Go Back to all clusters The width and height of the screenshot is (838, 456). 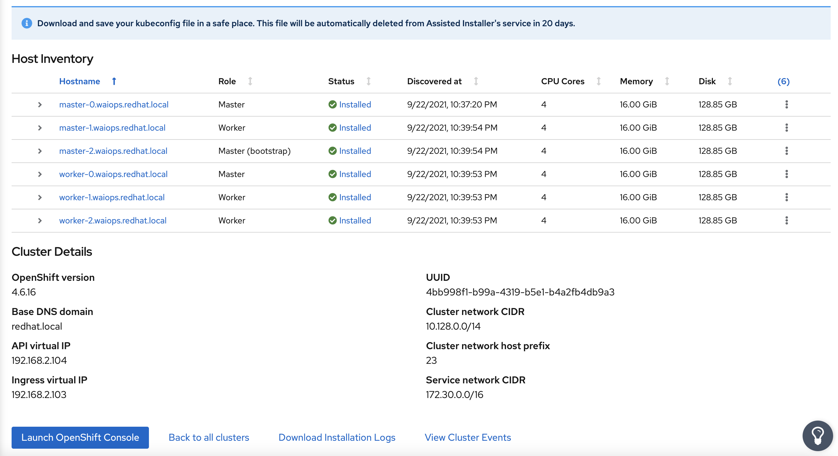point(208,437)
